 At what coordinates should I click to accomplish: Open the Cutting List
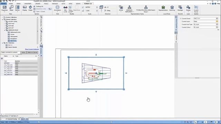point(38,7)
